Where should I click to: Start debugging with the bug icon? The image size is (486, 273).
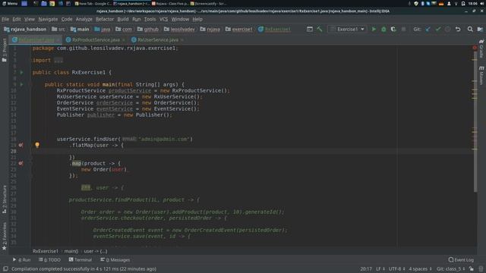383,29
